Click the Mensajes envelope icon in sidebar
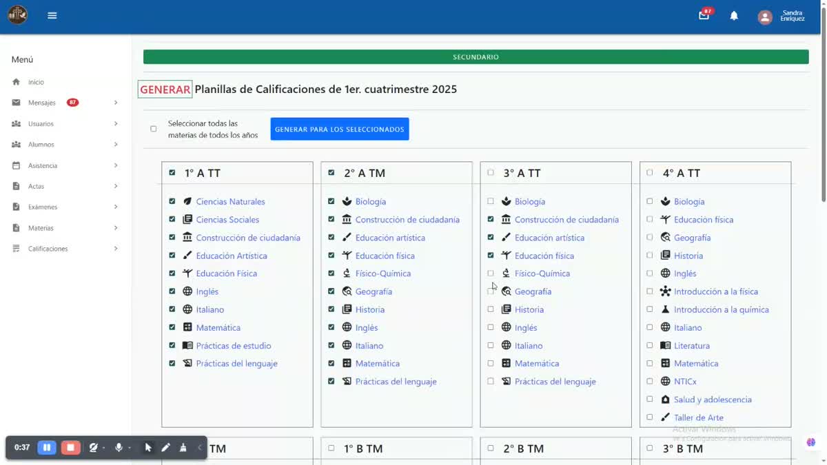 point(16,103)
